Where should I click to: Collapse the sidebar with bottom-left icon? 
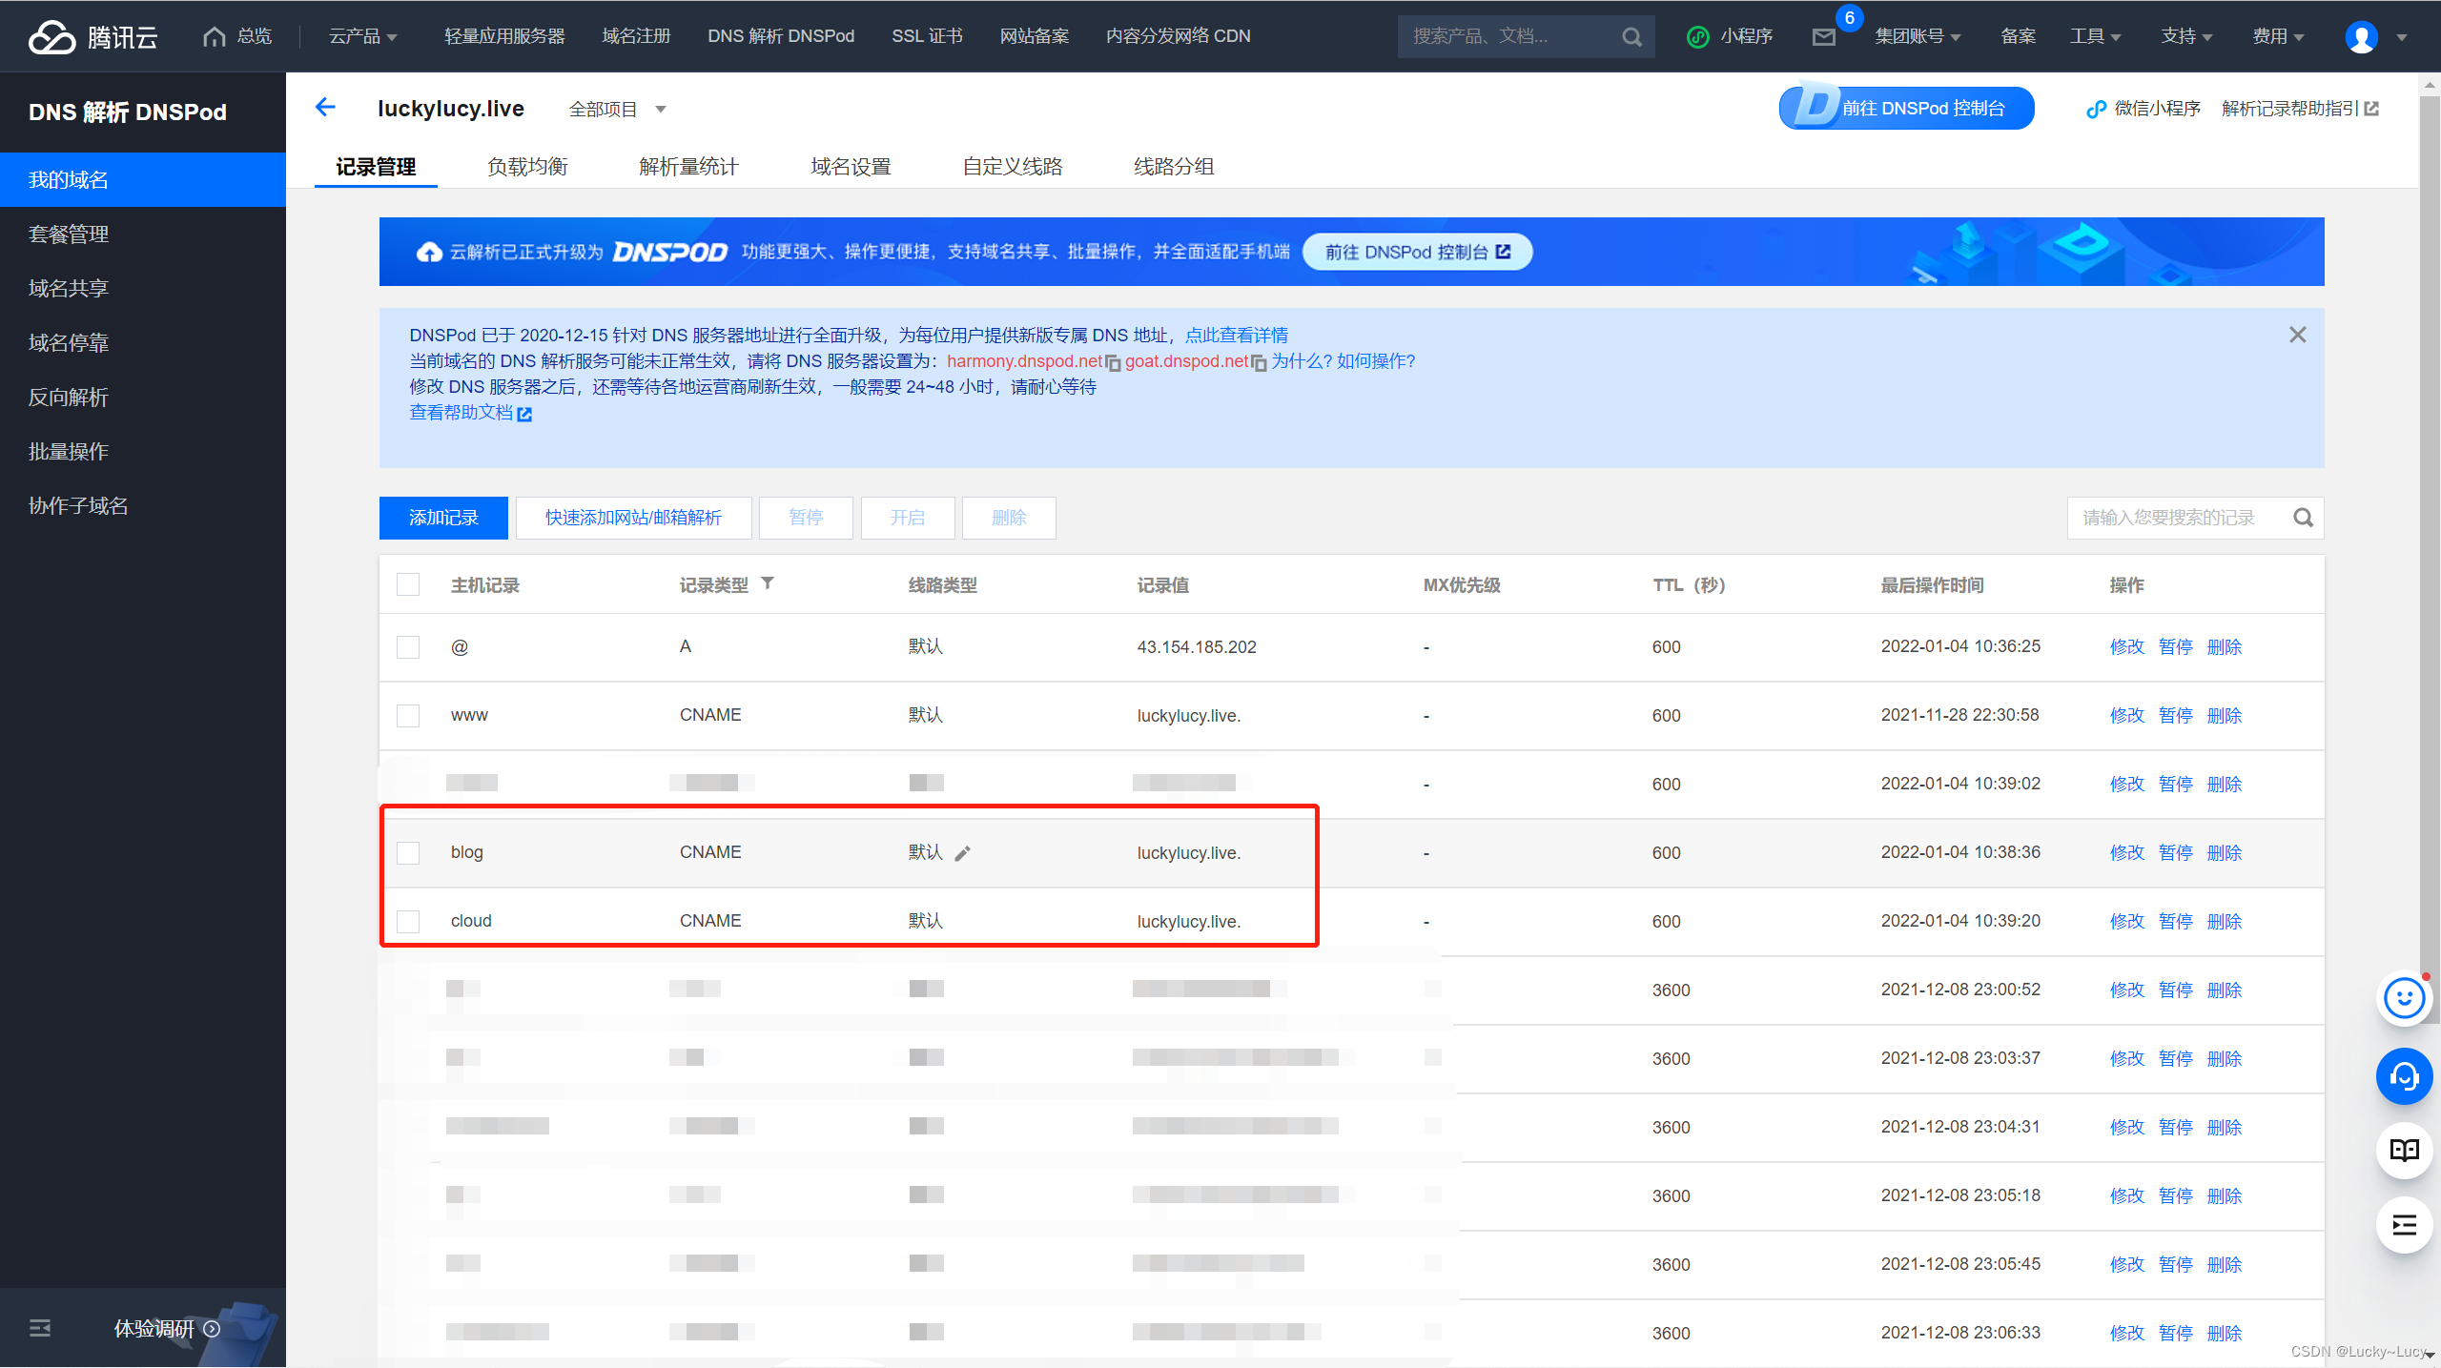pos(40,1328)
